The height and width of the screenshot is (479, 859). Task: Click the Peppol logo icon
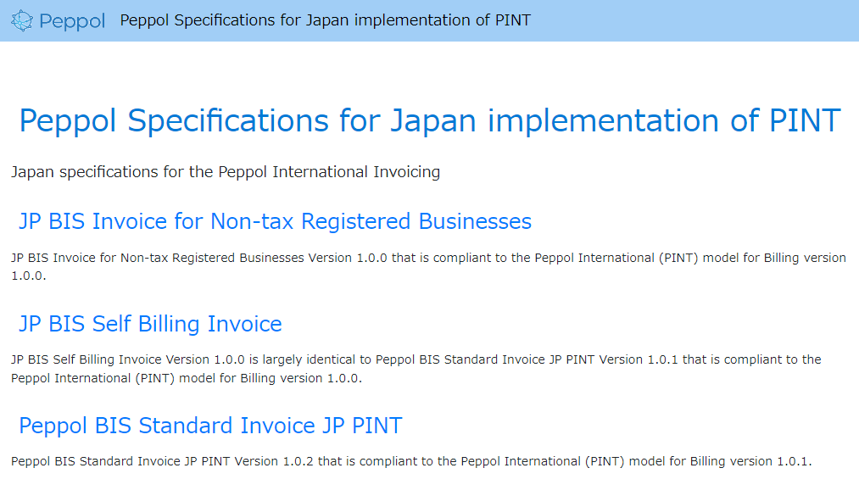[x=22, y=21]
